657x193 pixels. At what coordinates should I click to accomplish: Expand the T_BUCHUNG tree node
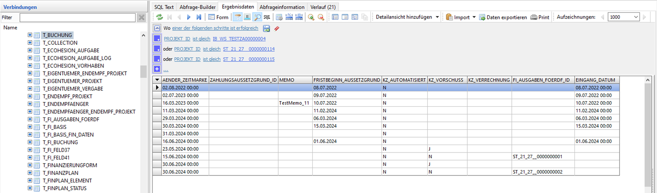pyautogui.click(x=30, y=35)
